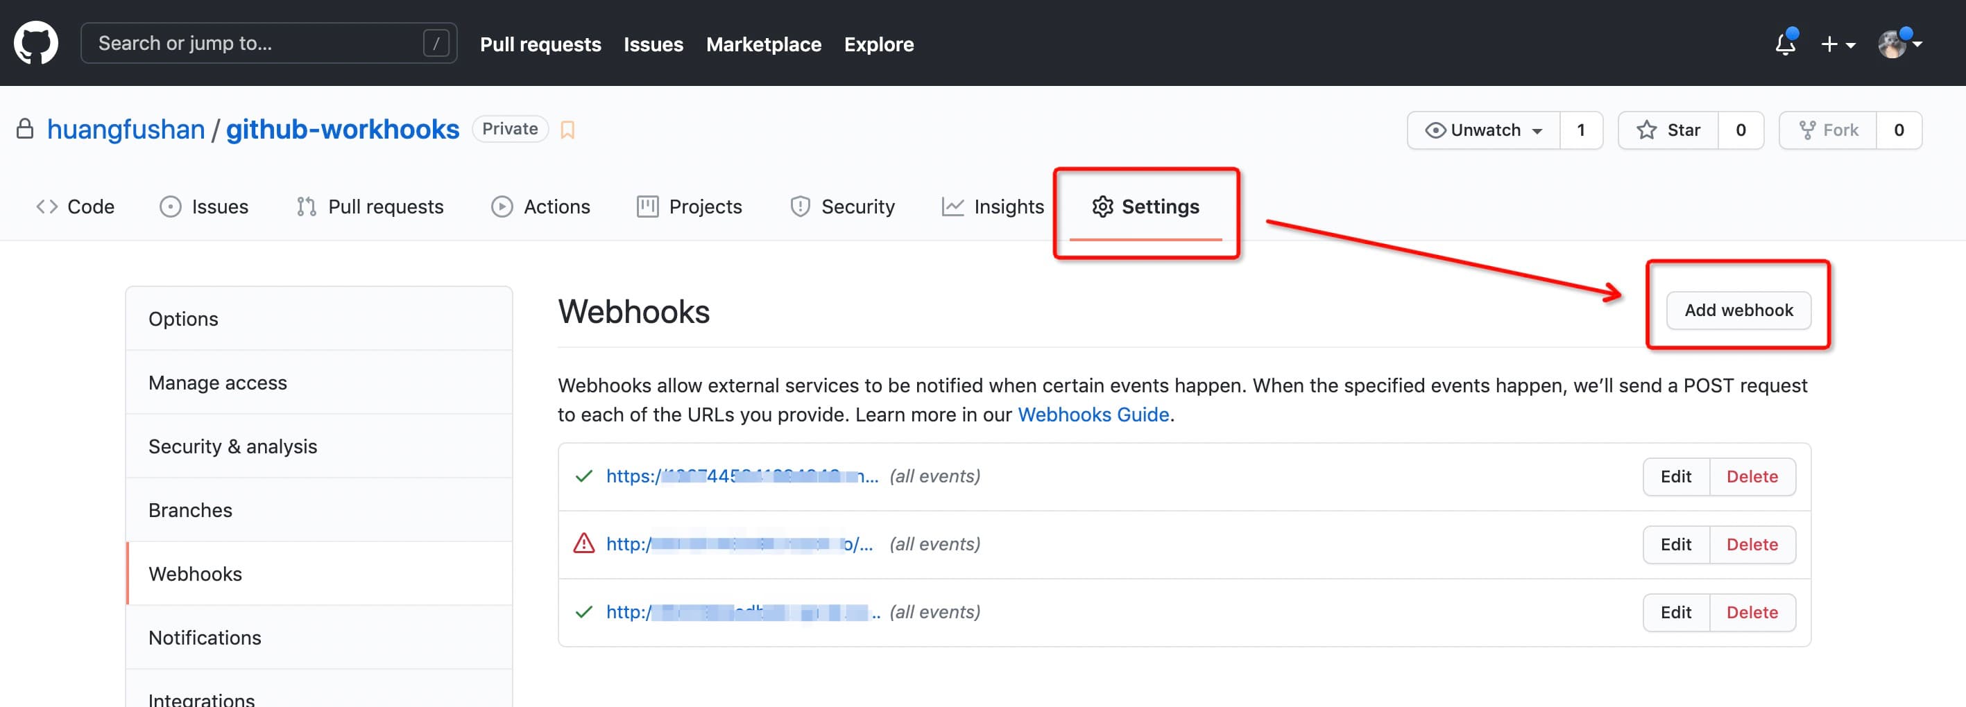
Task: Open Marketplace in top navigation
Action: [x=763, y=44]
